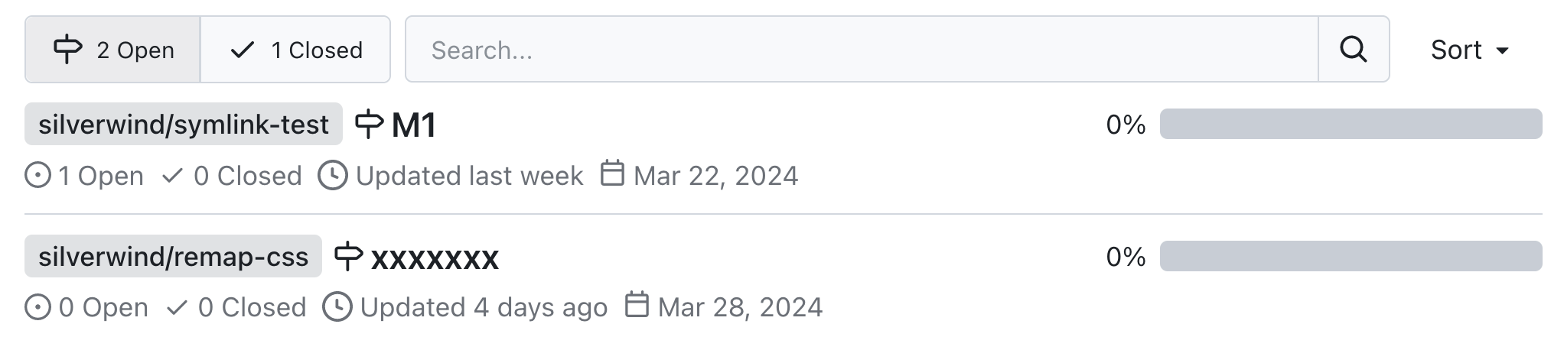Screen dimensions: 1564x350
Task: Open the silverwind/symlink-test repository label
Action: click(x=184, y=124)
